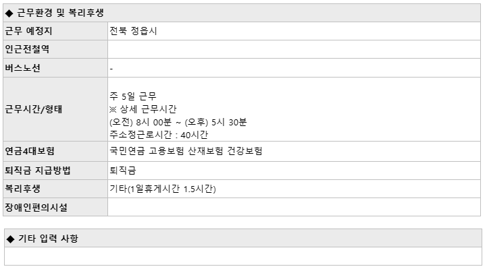This screenshot has width=487, height=273.
Task: Click the 근무시간/형태 row label
Action: [x=34, y=109]
